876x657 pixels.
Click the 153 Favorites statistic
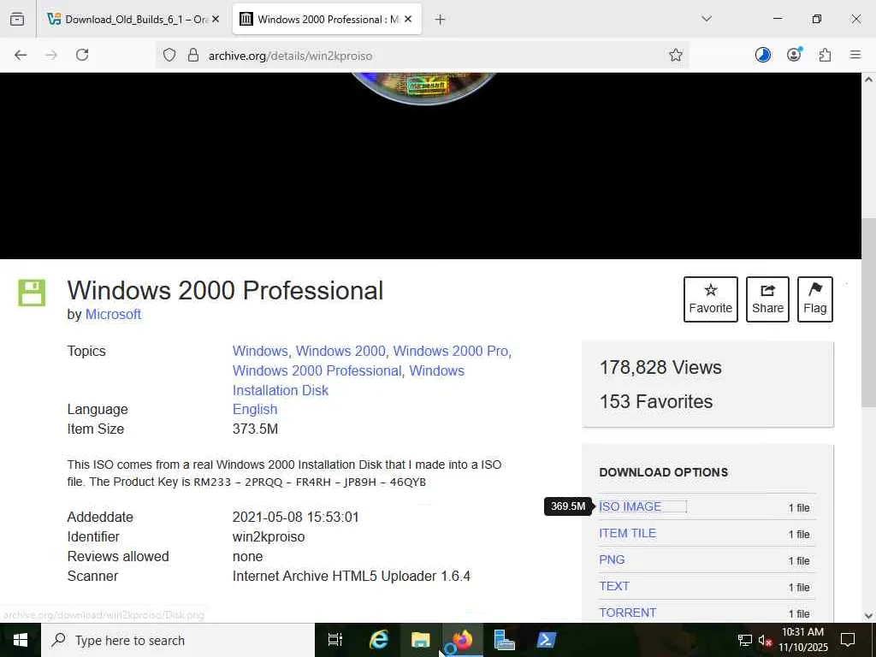coord(656,402)
